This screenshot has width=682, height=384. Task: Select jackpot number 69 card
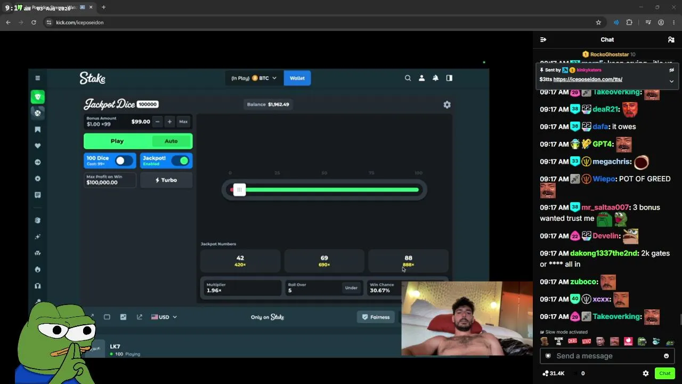[324, 261]
